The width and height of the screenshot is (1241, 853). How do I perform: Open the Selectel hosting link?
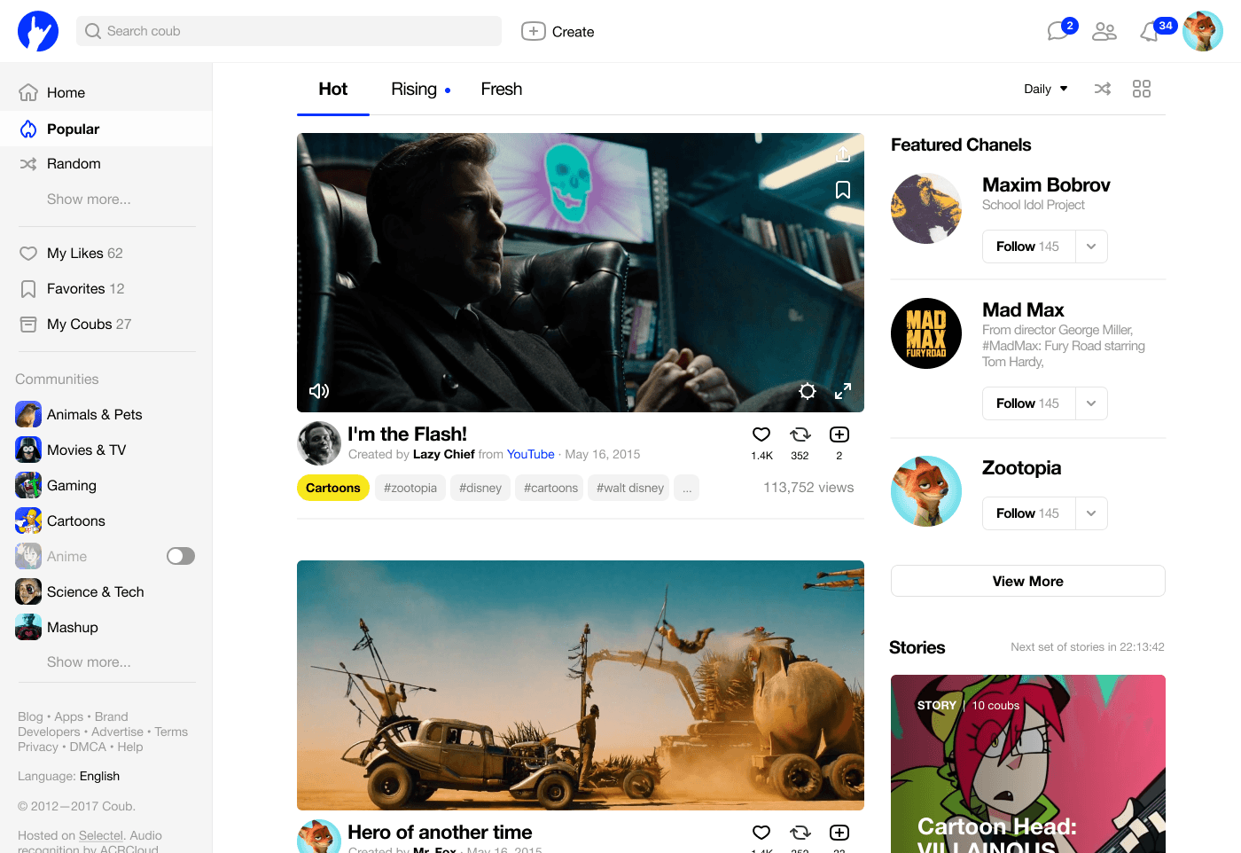pos(101,835)
